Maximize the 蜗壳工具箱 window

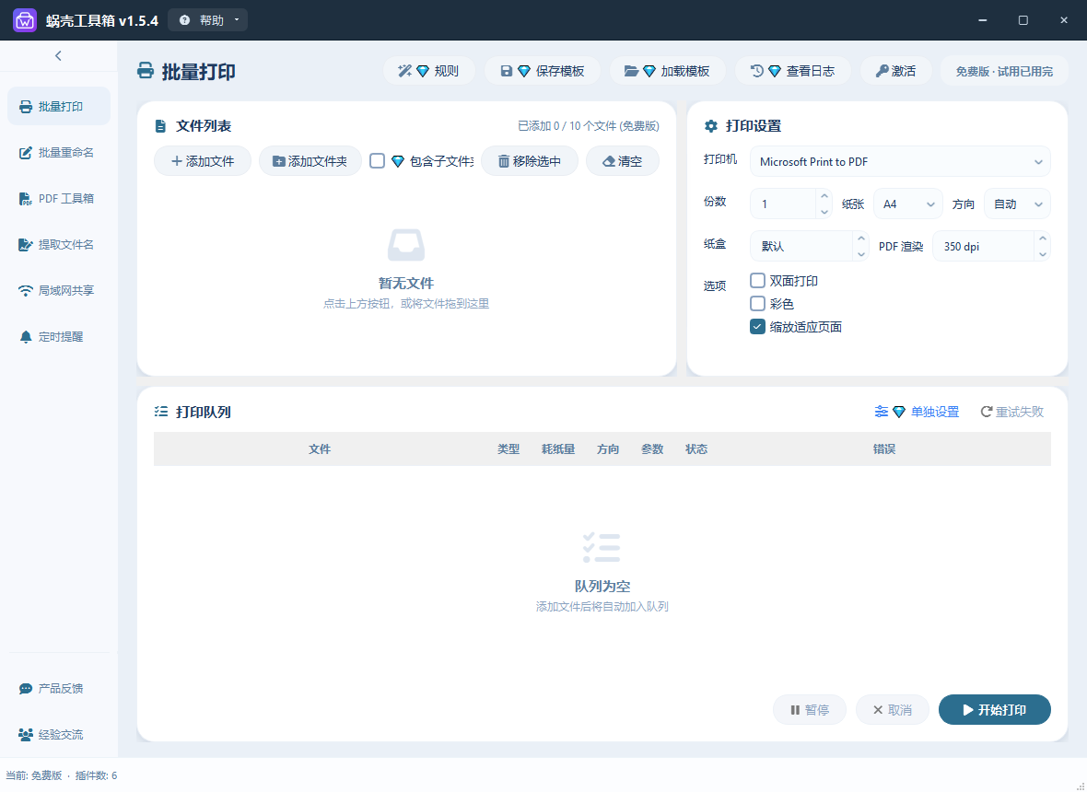[x=1023, y=20]
